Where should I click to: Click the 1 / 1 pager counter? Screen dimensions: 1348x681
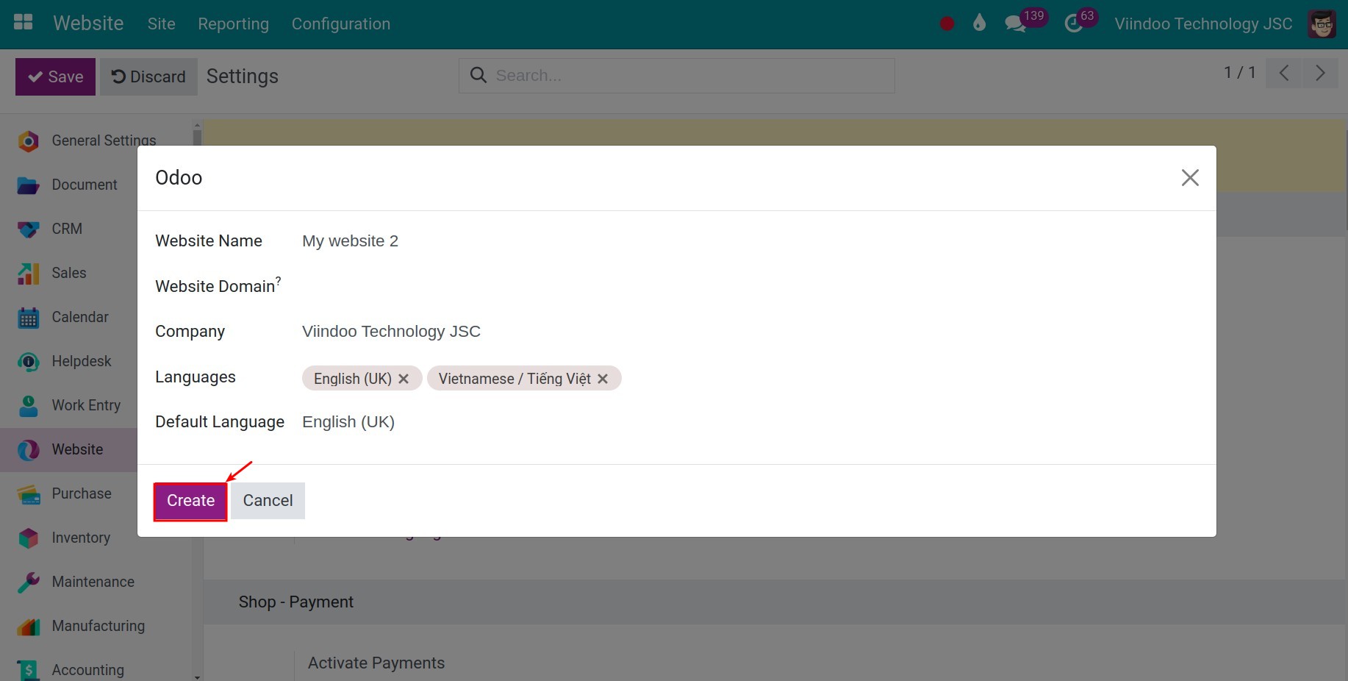tap(1239, 73)
